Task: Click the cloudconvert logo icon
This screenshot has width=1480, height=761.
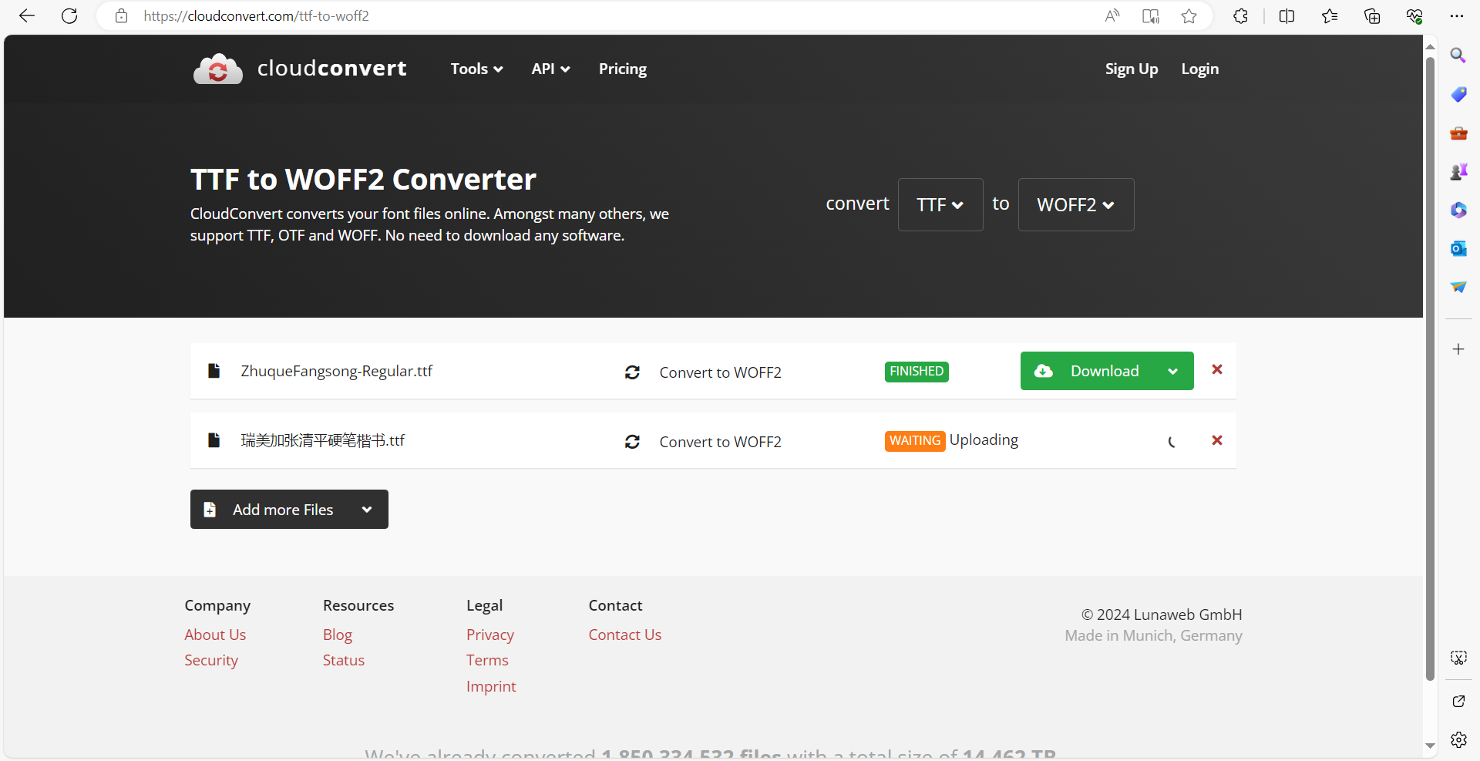Action: [x=218, y=69]
